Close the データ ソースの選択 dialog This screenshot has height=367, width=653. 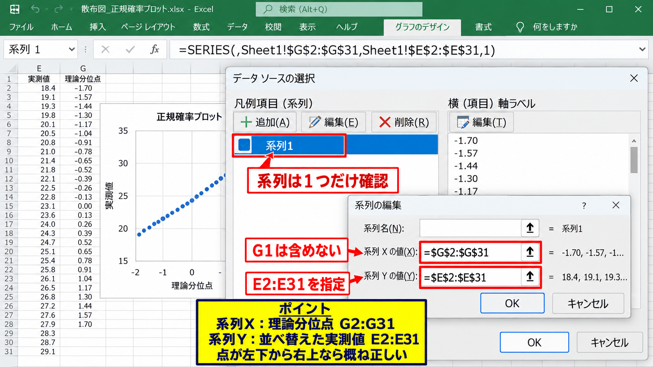pyautogui.click(x=634, y=78)
